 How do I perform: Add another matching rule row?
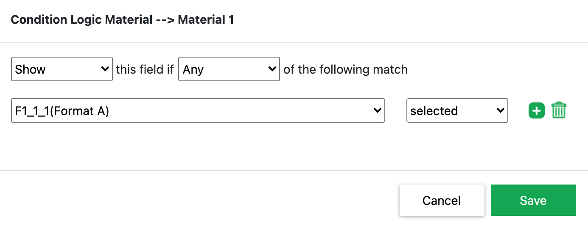(536, 111)
